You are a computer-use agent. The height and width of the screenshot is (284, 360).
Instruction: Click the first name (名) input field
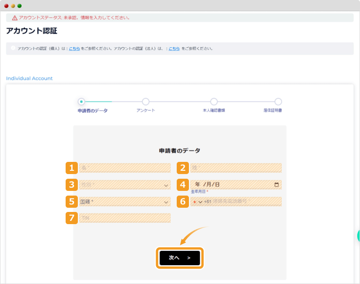click(x=125, y=168)
